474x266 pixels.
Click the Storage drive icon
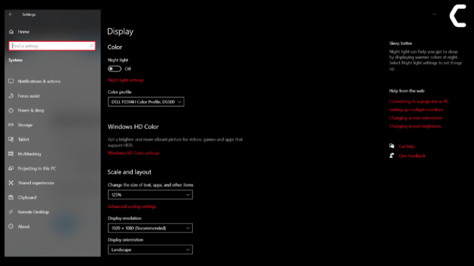pyautogui.click(x=11, y=124)
